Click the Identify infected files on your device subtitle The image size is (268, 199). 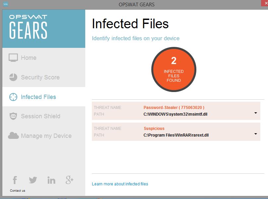(x=136, y=38)
